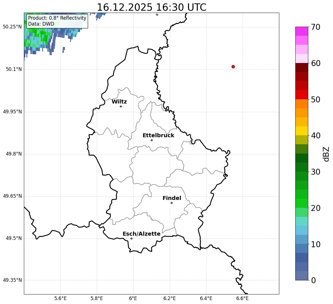Click the Wiltz station cross marker

pyautogui.click(x=121, y=106)
